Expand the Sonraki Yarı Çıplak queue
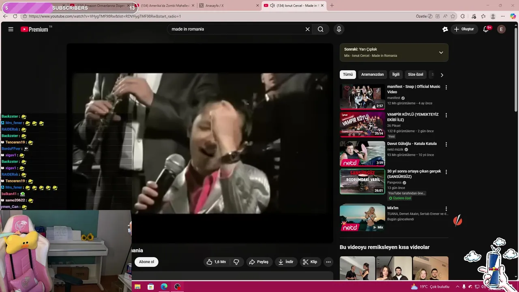The image size is (519, 292). coord(441,52)
